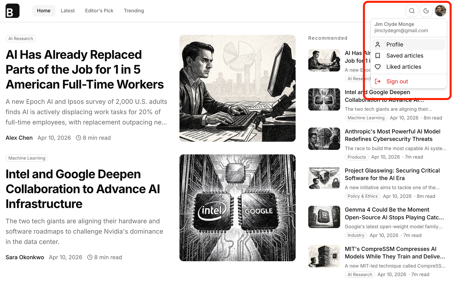Click the email jimclydegm@gmail.com
This screenshot has width=454, height=287.
click(401, 31)
